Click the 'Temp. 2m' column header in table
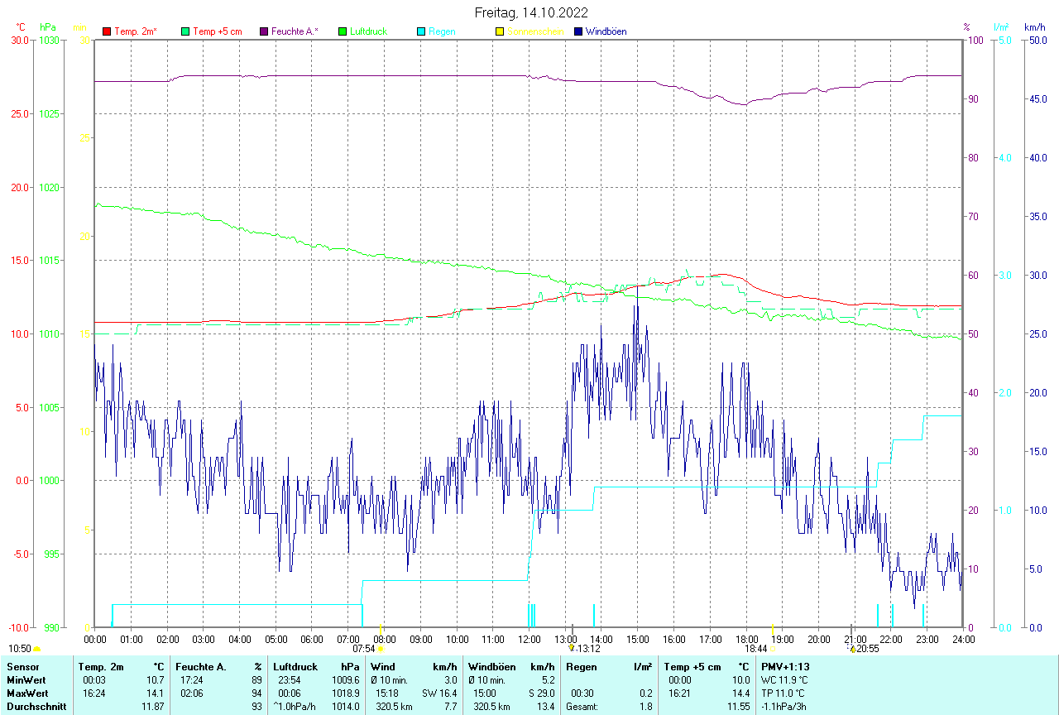The width and height of the screenshot is (1059, 715). click(x=101, y=667)
